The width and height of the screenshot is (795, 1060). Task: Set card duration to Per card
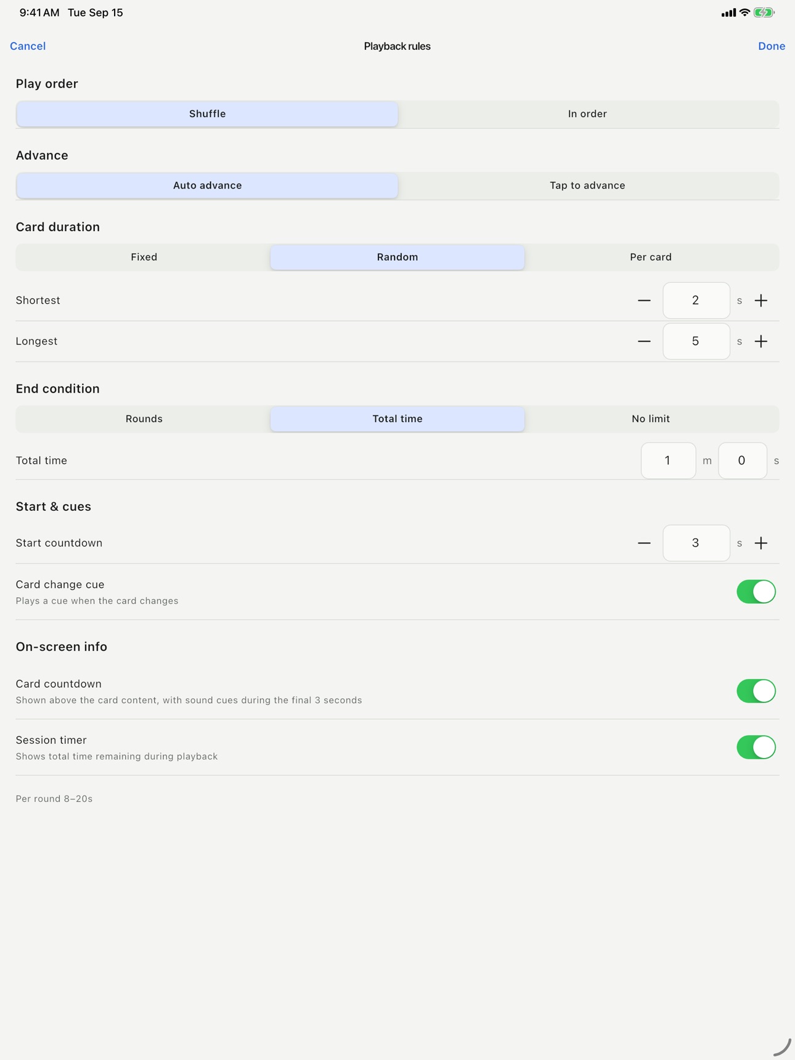[651, 257]
